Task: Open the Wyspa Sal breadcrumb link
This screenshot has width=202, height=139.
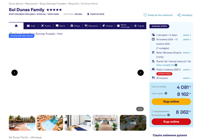Action: [73, 4]
